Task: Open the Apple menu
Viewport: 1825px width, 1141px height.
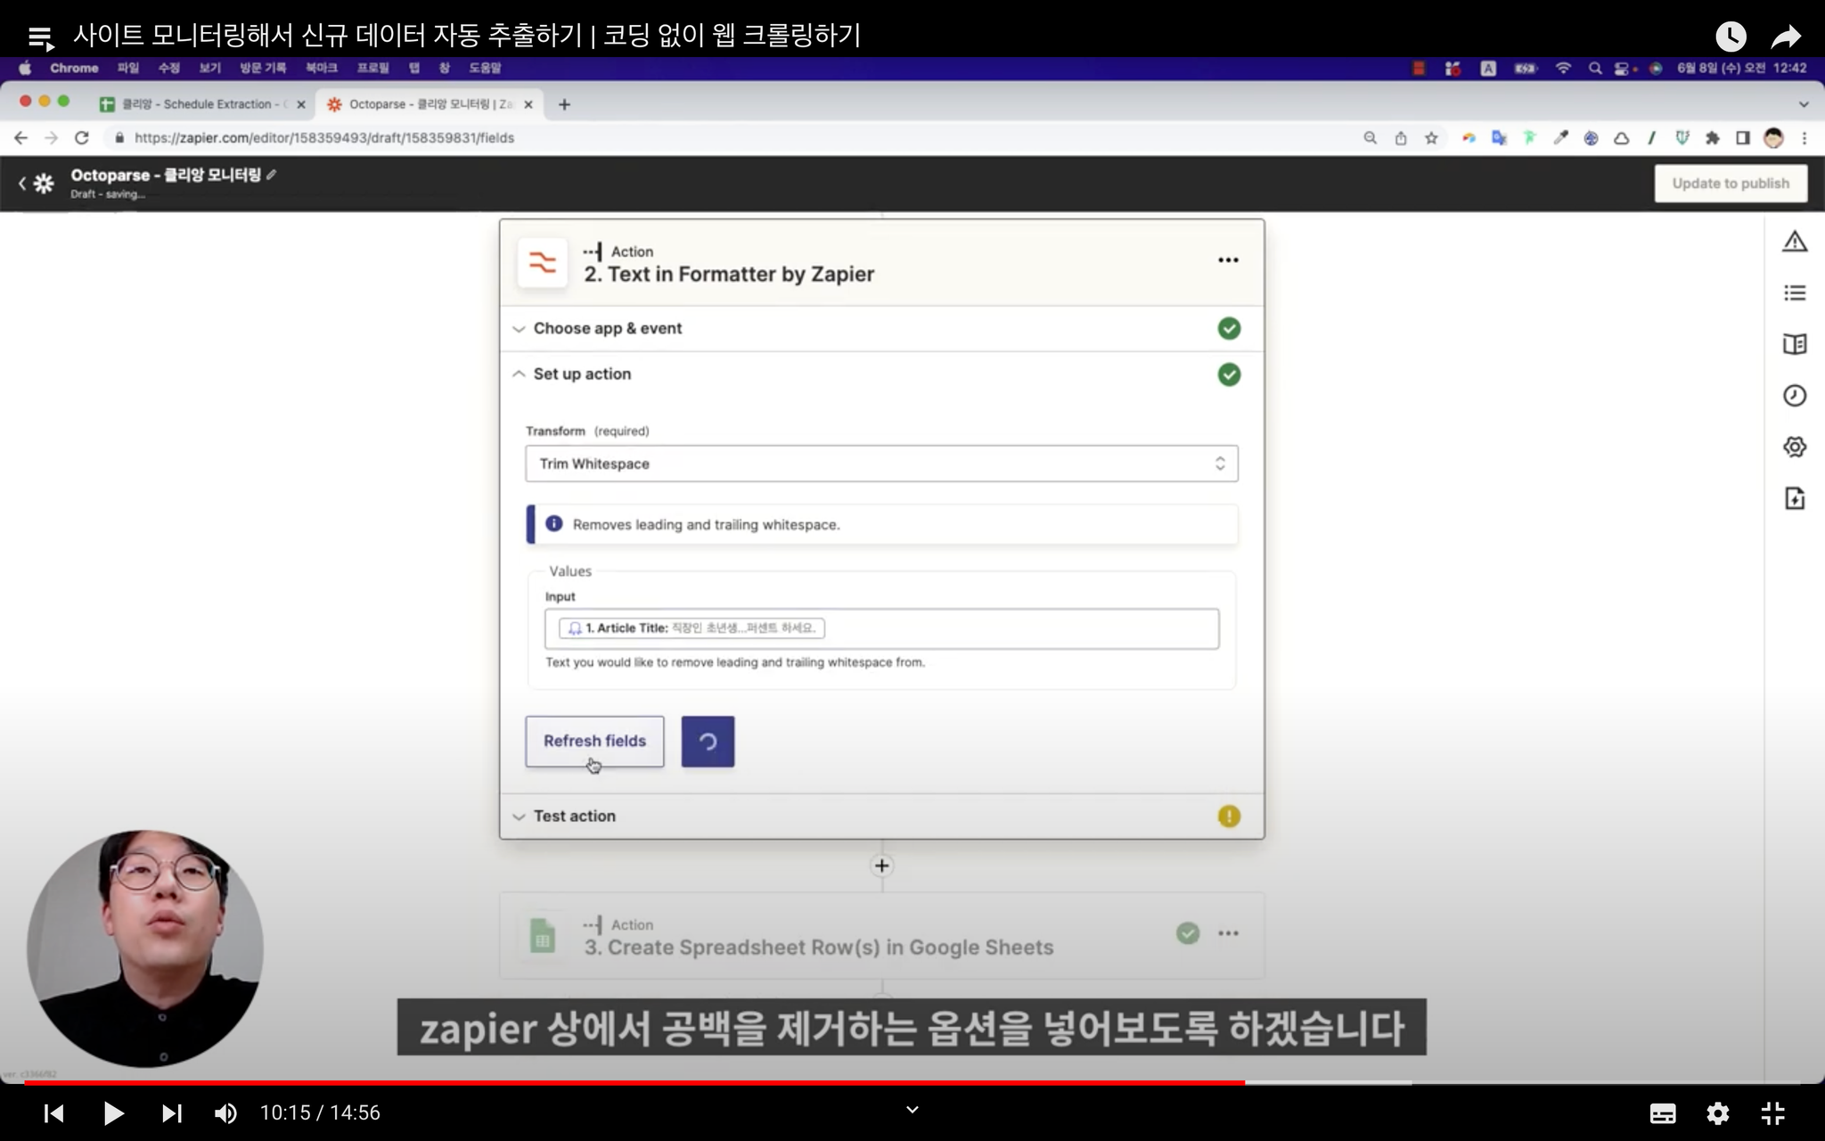Action: [25, 68]
